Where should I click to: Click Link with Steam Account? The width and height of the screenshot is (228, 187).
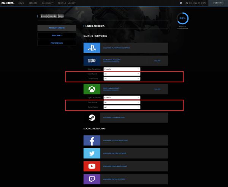click(114, 118)
